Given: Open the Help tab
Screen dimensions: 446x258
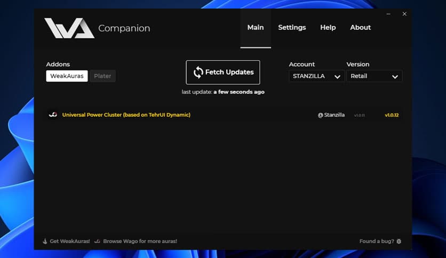Looking at the screenshot, I should [328, 28].
